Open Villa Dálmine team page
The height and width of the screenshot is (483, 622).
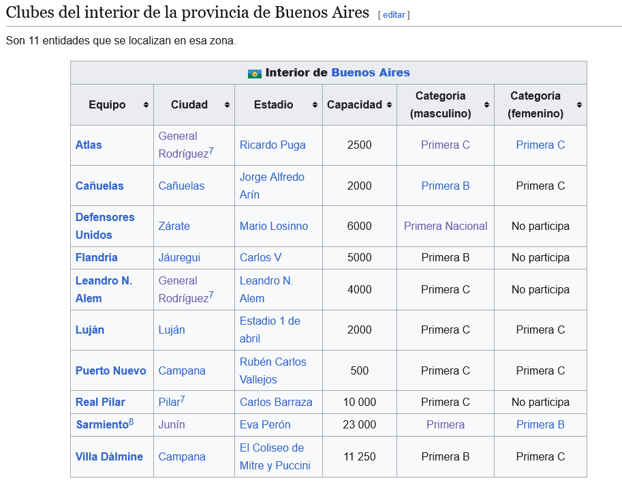[x=109, y=457]
